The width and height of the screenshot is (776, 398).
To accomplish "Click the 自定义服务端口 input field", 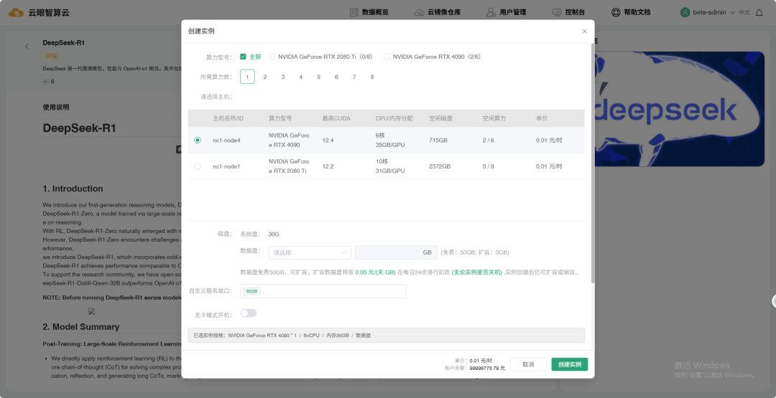I will [x=323, y=291].
